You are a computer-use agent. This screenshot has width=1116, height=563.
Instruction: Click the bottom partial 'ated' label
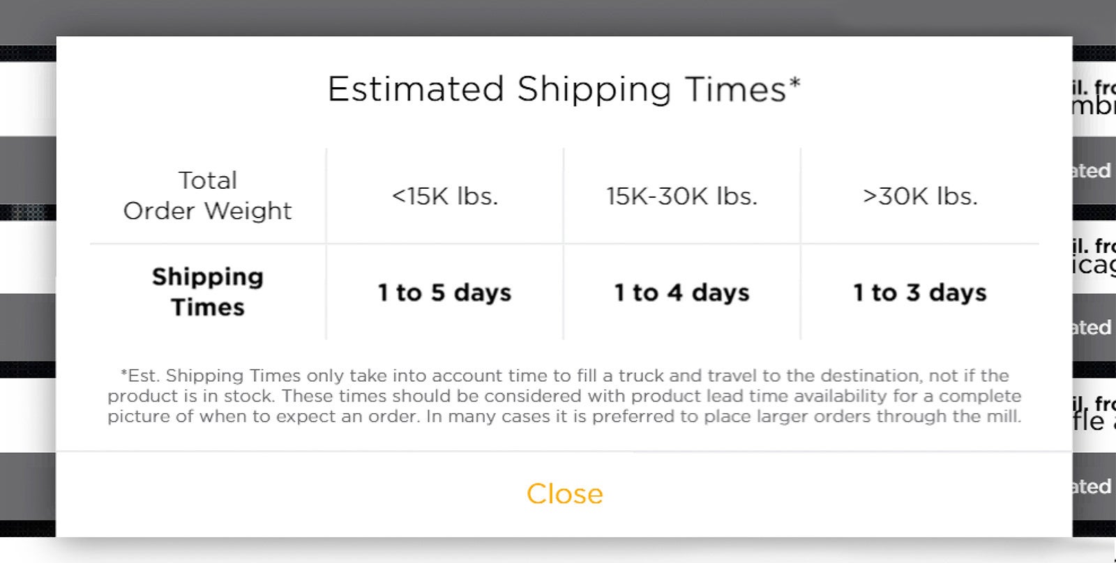click(1092, 486)
